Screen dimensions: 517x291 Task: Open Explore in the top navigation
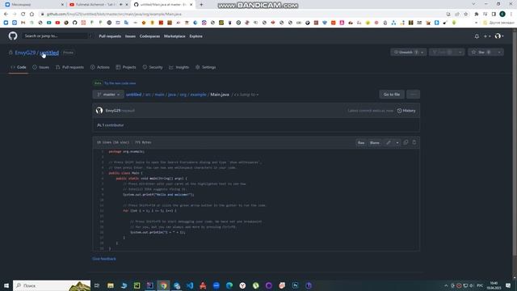pyautogui.click(x=195, y=36)
